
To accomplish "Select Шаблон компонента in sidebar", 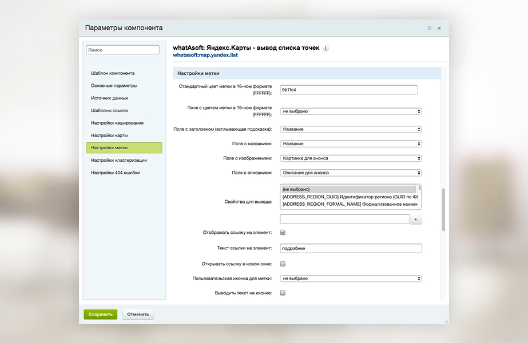I will (113, 73).
